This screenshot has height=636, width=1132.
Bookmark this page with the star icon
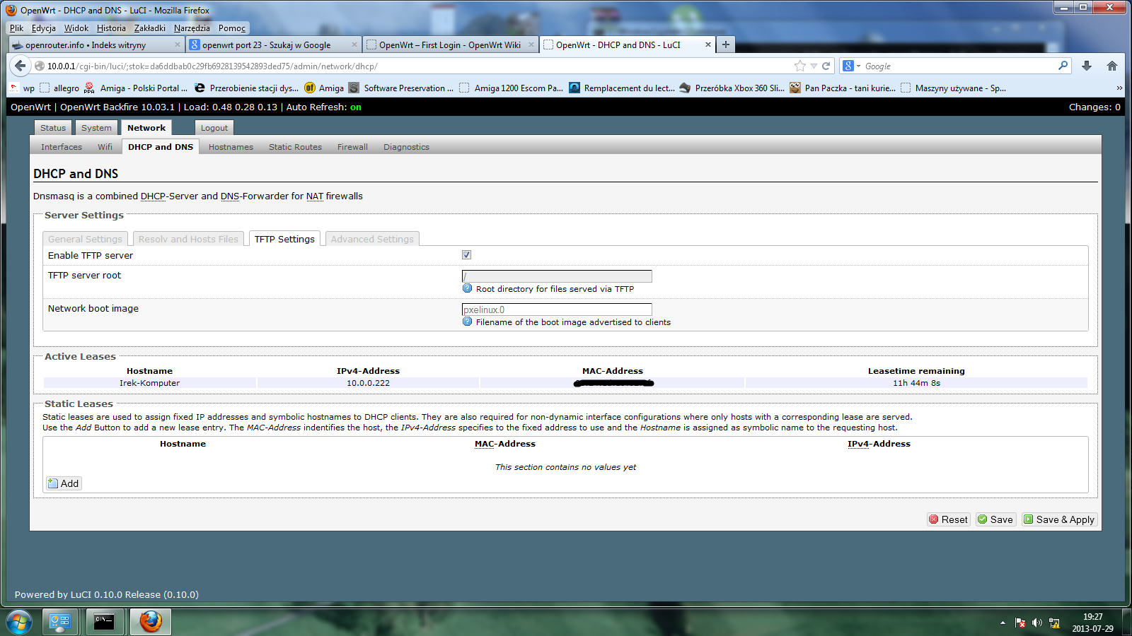[800, 66]
